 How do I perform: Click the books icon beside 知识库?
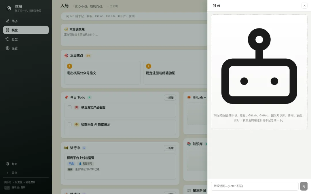(189, 144)
